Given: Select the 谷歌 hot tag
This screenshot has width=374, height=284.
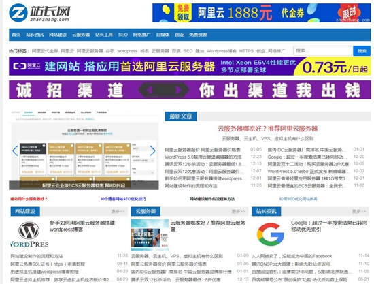Looking at the screenshot, I should [x=110, y=51].
